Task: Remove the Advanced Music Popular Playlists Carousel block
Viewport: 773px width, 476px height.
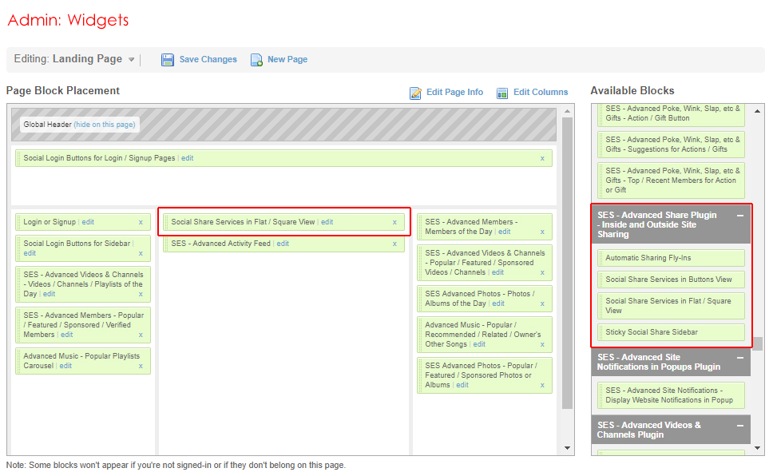Action: pyautogui.click(x=141, y=367)
